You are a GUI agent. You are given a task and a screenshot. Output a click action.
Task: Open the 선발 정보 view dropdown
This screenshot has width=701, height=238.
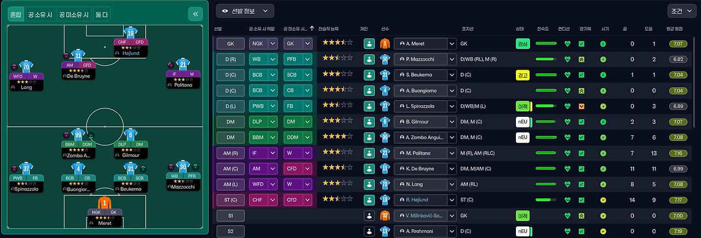tap(245, 10)
